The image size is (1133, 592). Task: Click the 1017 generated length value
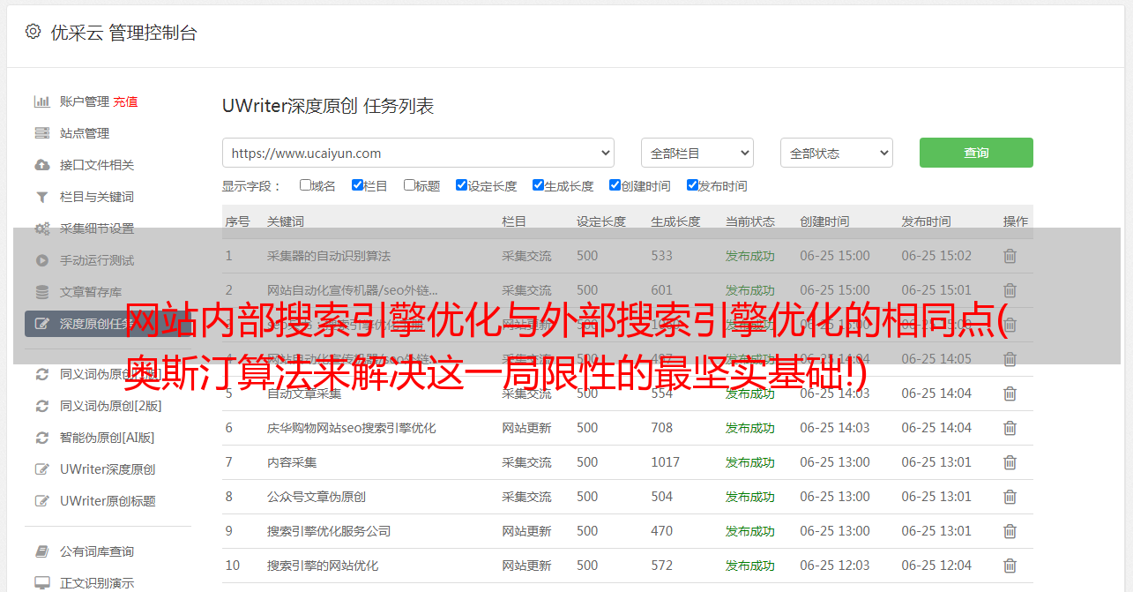(x=666, y=462)
